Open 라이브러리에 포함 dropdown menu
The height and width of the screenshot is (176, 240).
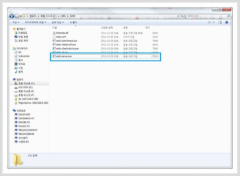[x=35, y=22]
